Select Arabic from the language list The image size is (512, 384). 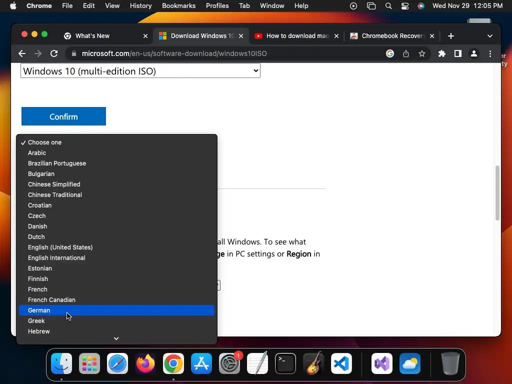[116, 153]
